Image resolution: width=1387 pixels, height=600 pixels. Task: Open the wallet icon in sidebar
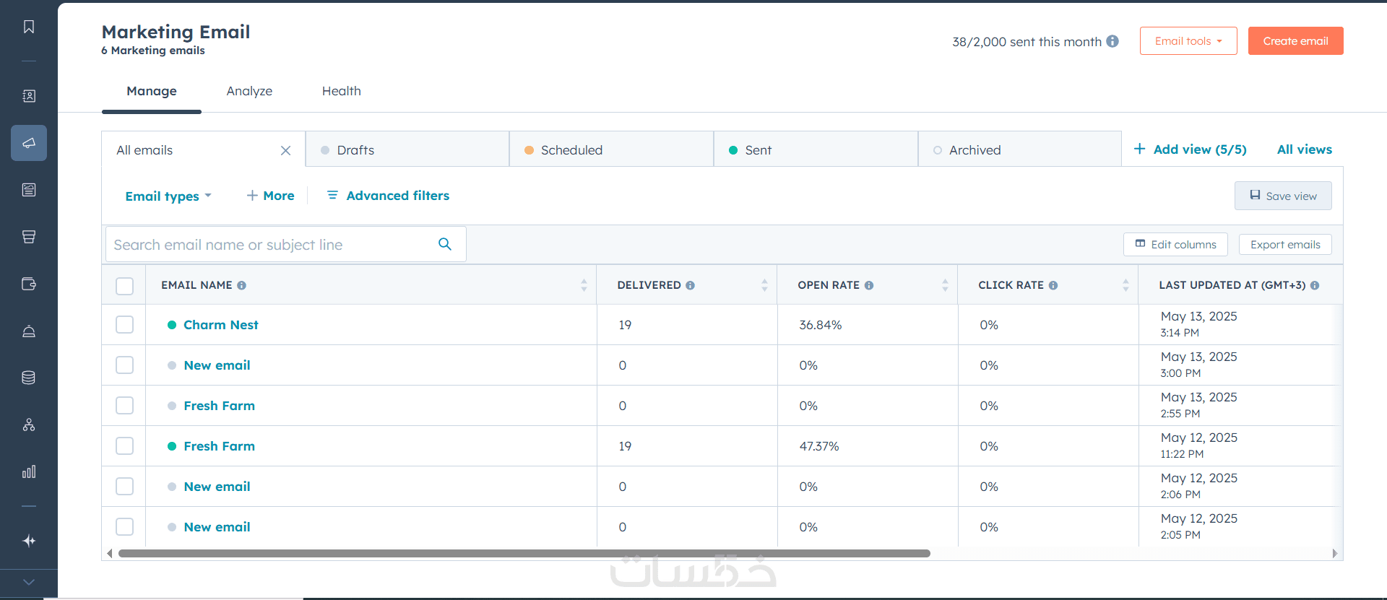[x=29, y=284]
